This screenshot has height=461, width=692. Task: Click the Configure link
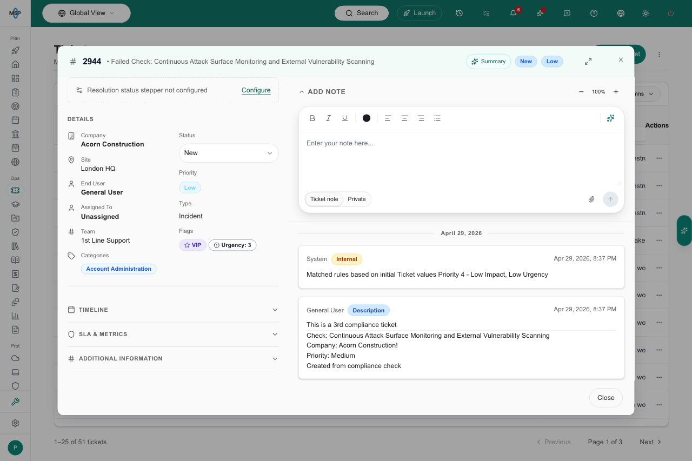click(256, 90)
